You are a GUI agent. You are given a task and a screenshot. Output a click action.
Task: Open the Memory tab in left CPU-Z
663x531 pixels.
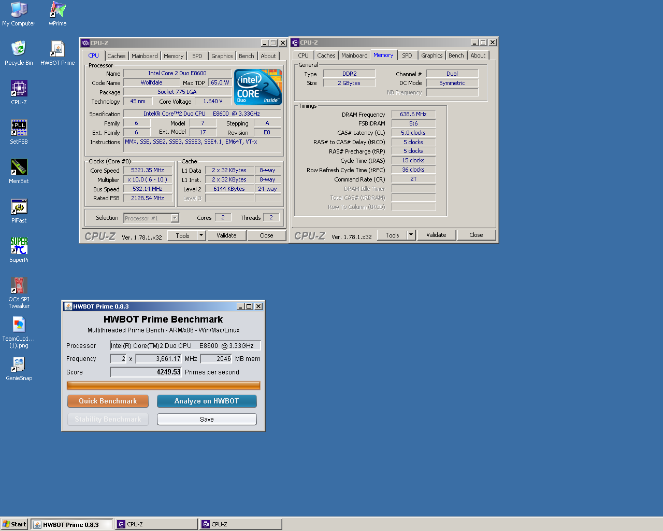[x=174, y=56]
